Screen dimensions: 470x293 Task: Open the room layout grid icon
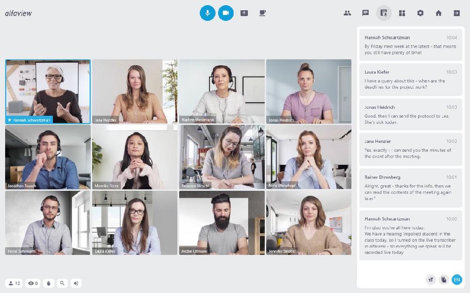402,13
